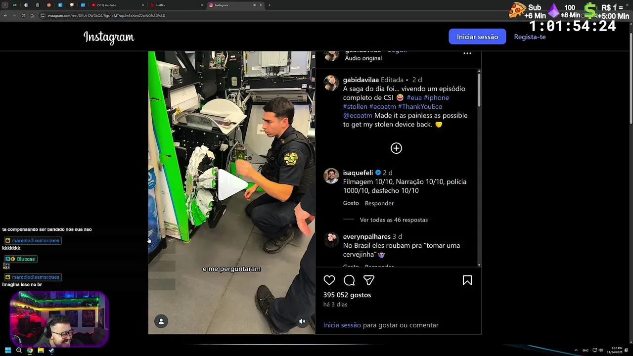Click the browser address bar URL
The height and width of the screenshot is (356, 633).
point(106,16)
